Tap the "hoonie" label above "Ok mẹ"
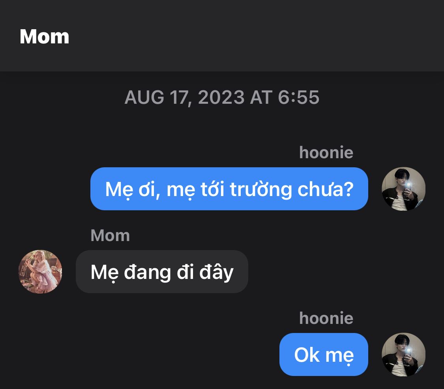The image size is (444, 389). (x=326, y=318)
